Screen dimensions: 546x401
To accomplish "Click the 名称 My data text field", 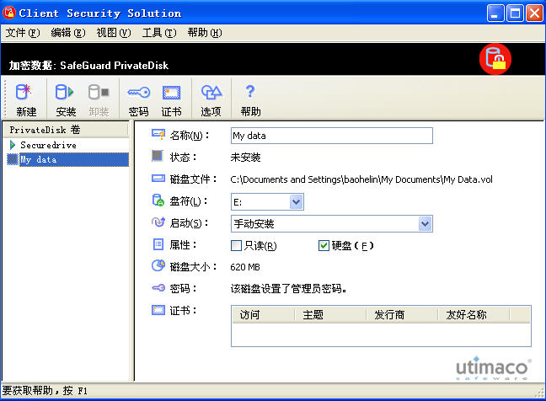I will click(x=332, y=136).
